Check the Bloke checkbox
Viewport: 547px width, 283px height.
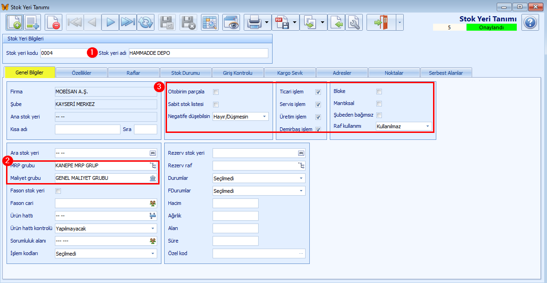(379, 92)
